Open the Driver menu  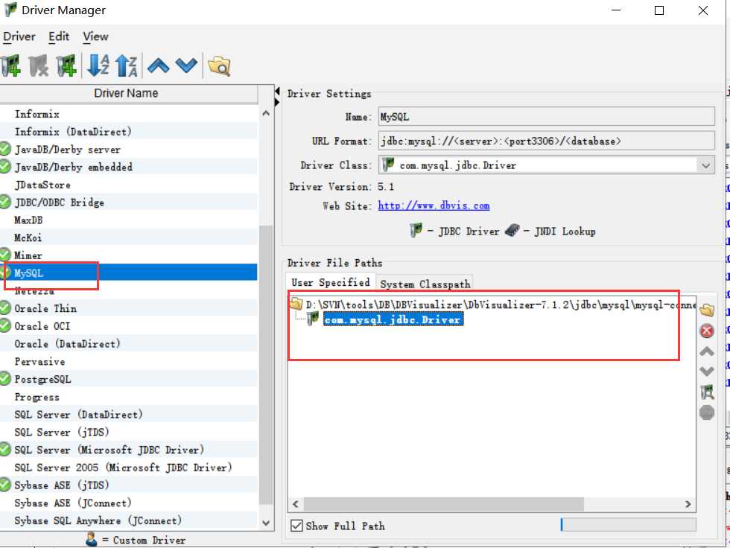19,36
